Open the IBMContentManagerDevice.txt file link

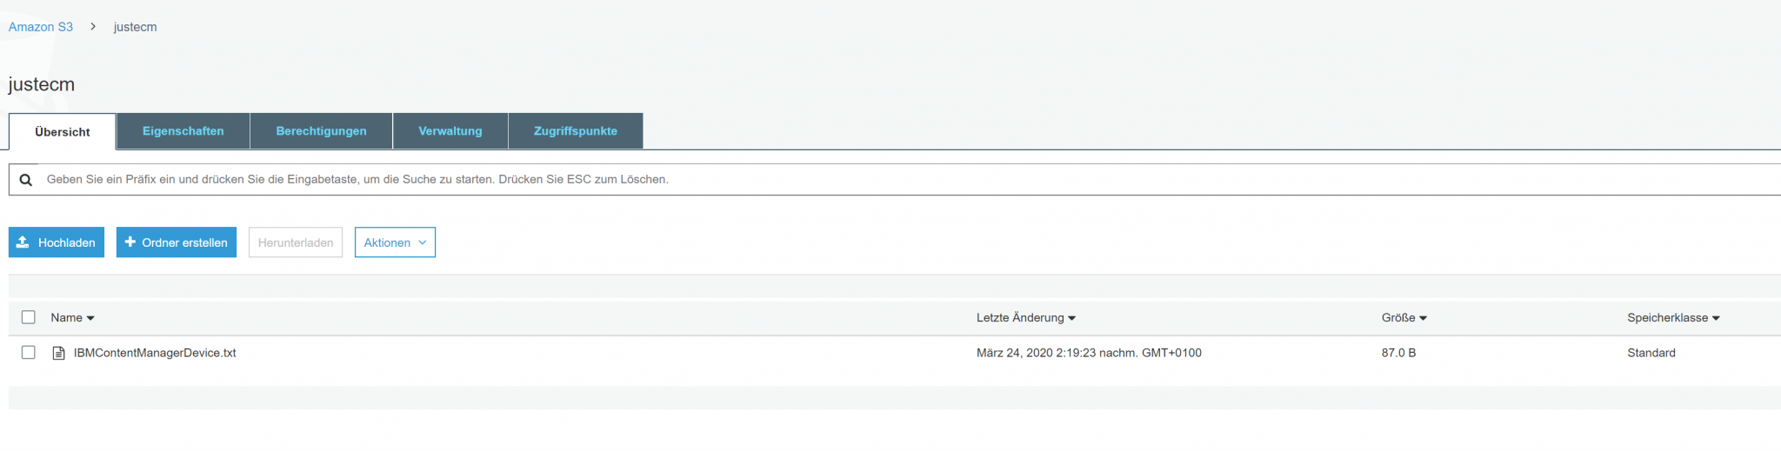pyautogui.click(x=155, y=353)
